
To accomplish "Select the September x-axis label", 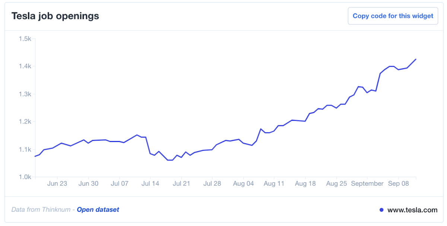I will pyautogui.click(x=367, y=183).
